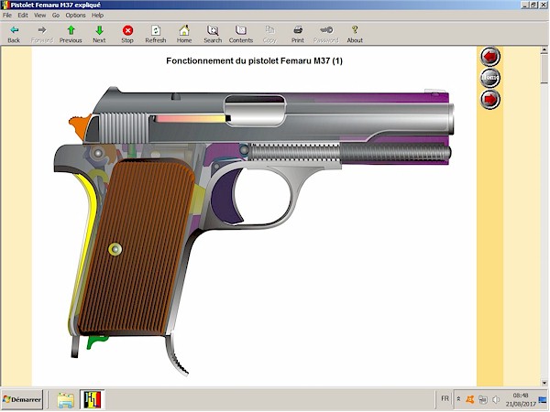The height and width of the screenshot is (412, 550).
Task: Show the Contents panel
Action: pyautogui.click(x=241, y=35)
